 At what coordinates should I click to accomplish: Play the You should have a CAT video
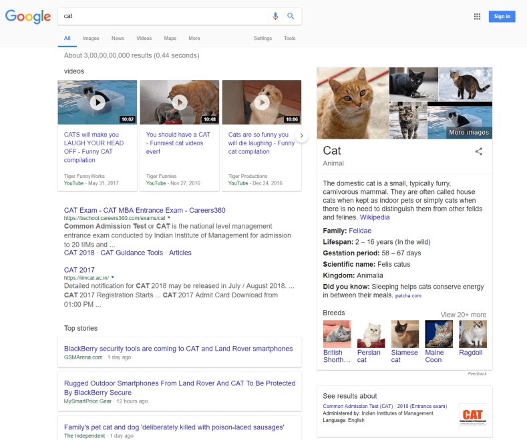180,102
